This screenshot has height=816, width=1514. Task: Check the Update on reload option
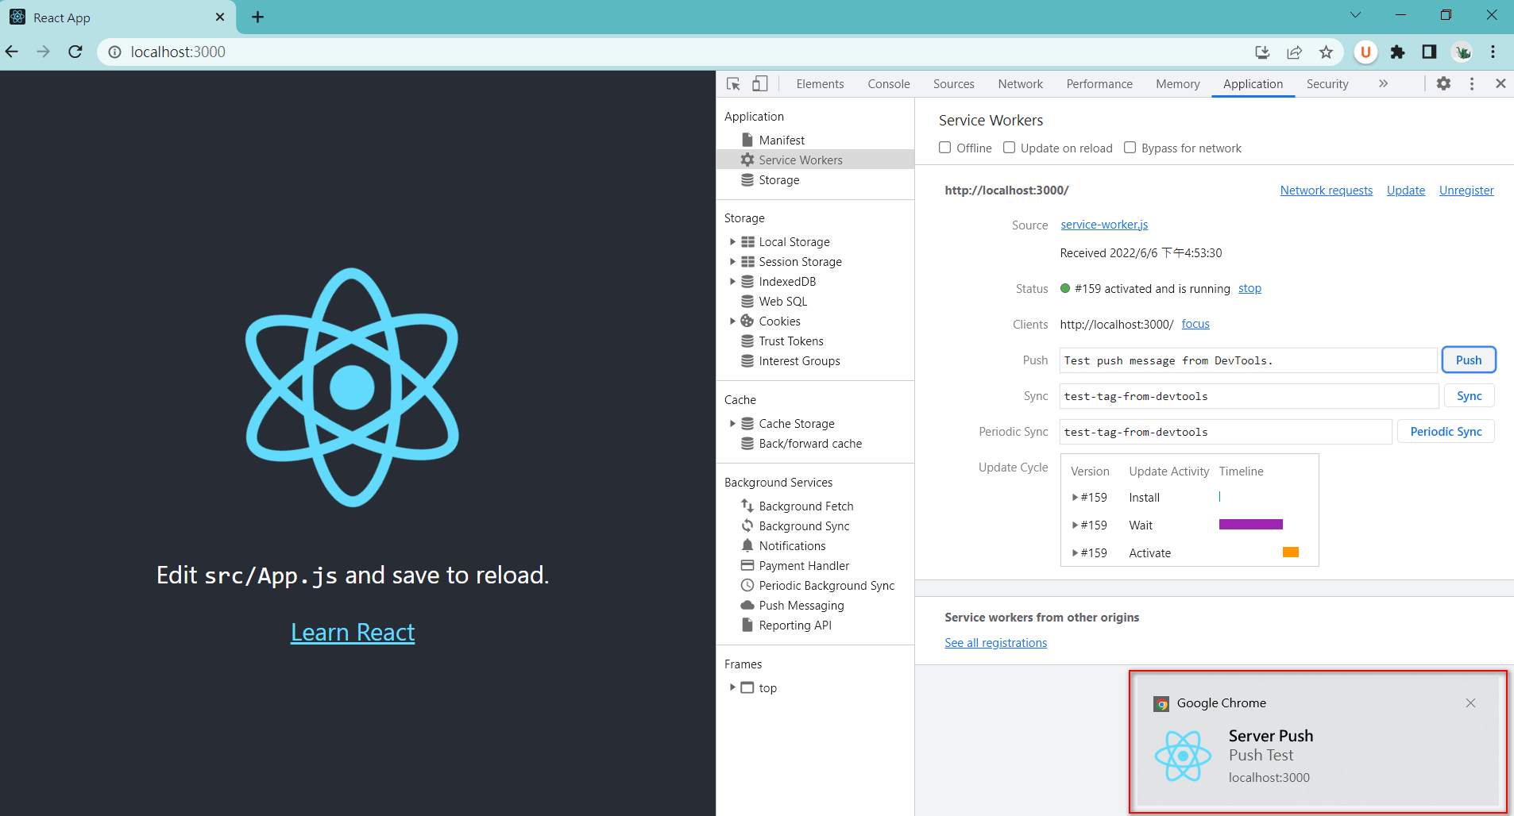[x=1009, y=148]
